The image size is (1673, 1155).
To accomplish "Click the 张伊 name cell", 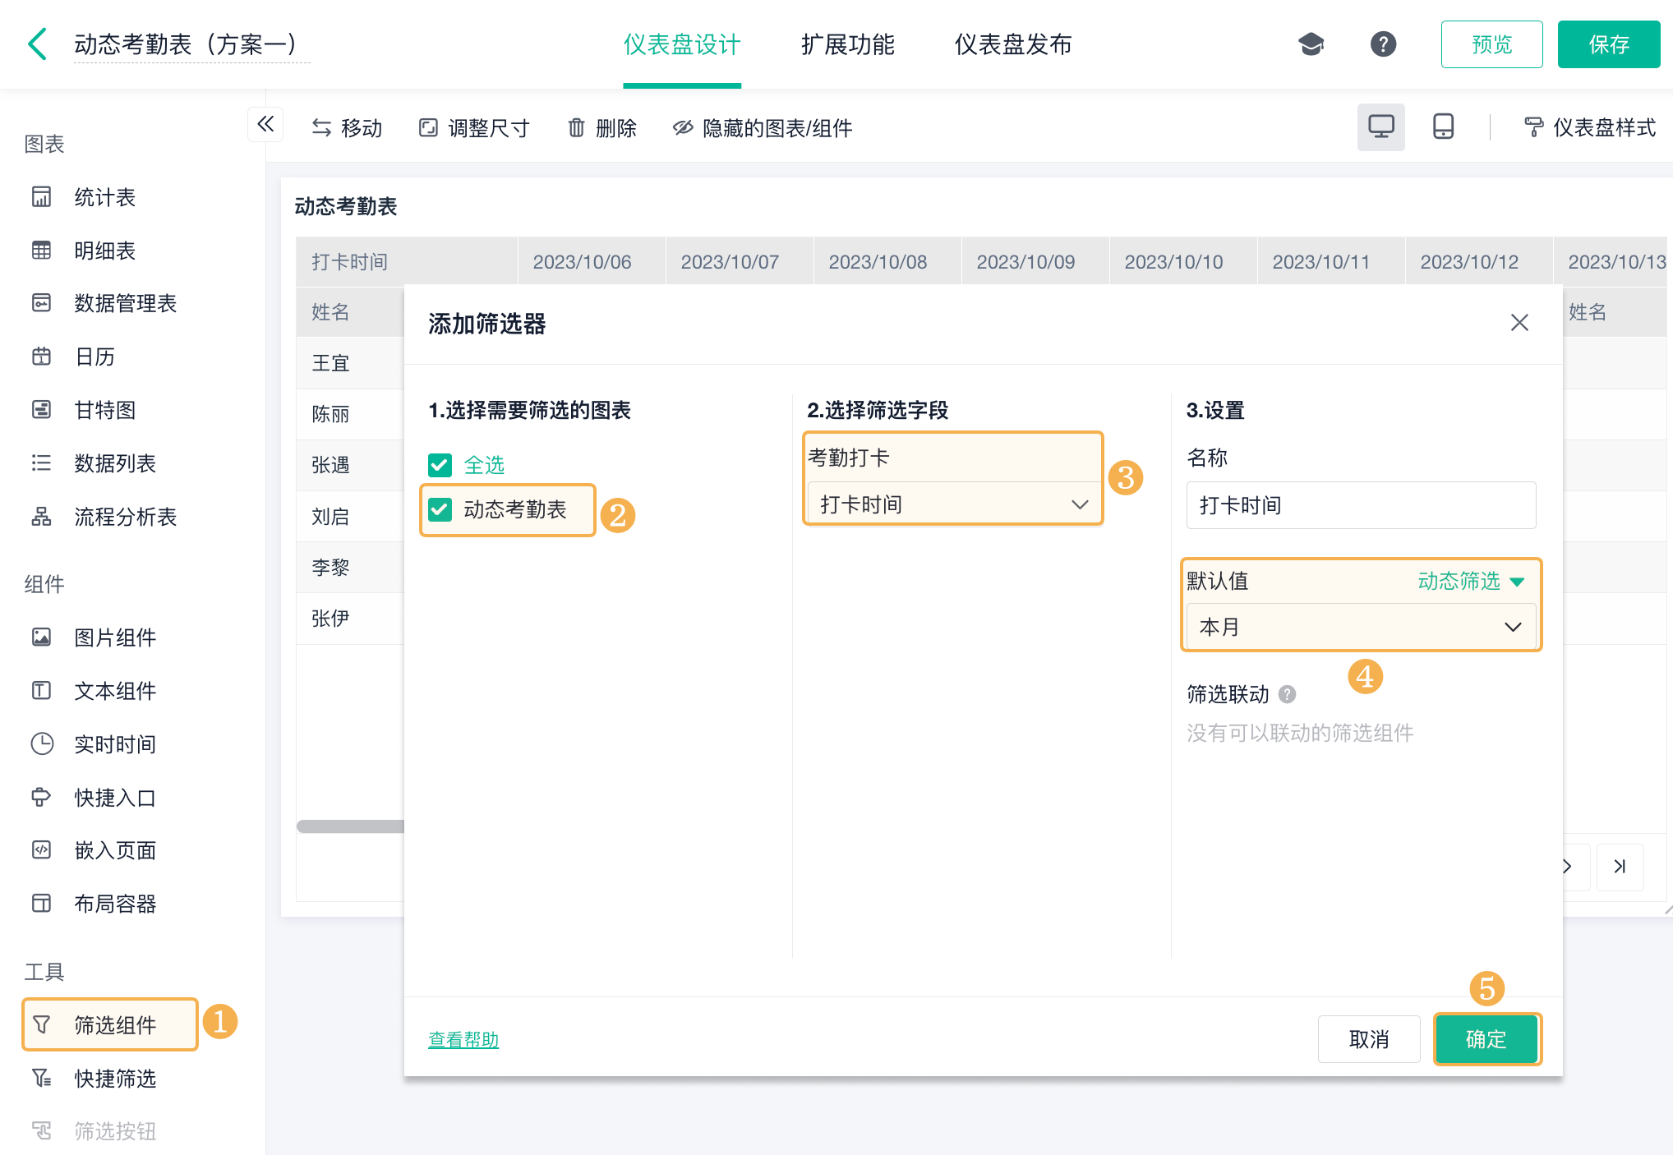I will point(350,618).
